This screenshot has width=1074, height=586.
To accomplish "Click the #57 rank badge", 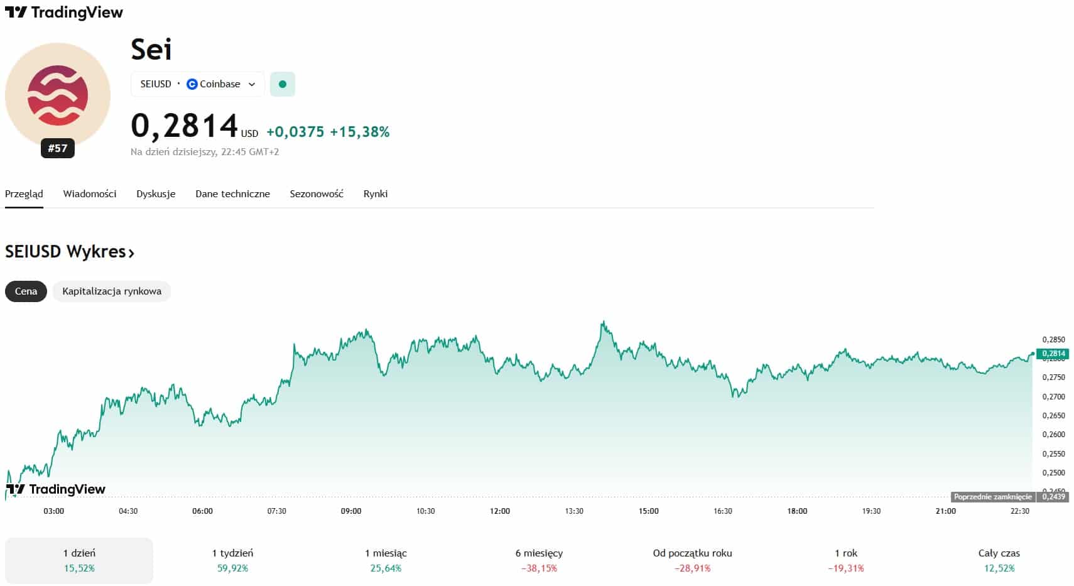I will (58, 148).
